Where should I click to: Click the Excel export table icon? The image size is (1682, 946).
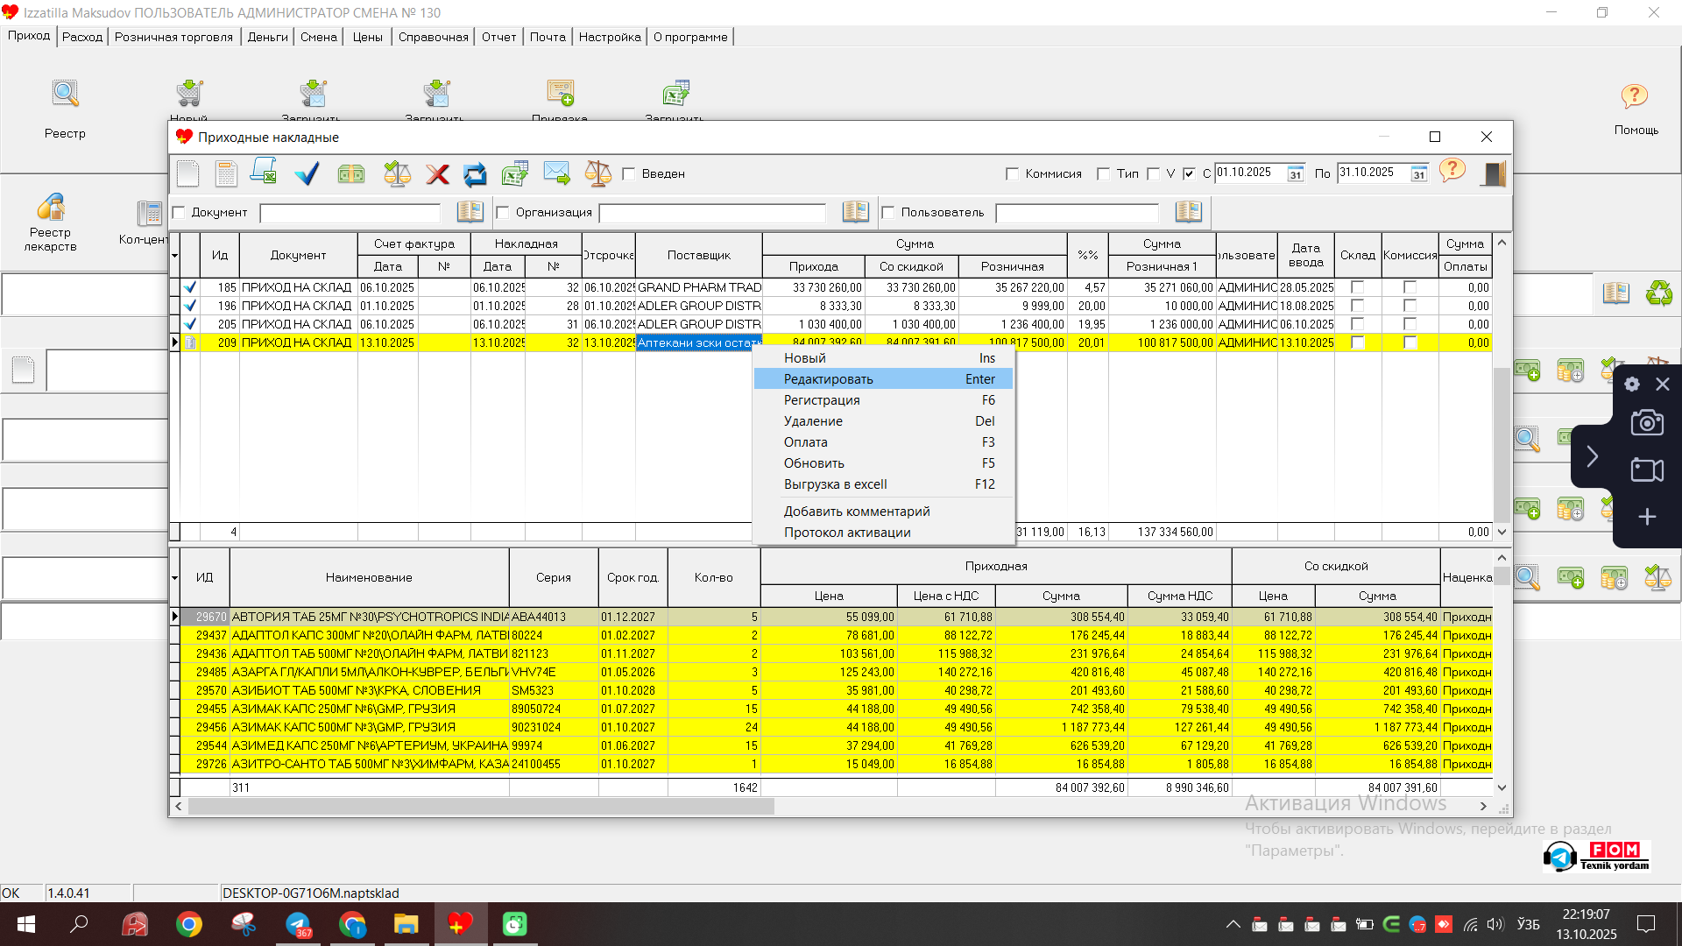(x=515, y=173)
